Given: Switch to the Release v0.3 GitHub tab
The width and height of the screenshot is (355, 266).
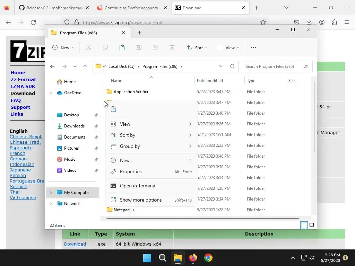Looking at the screenshot, I should pos(54,8).
